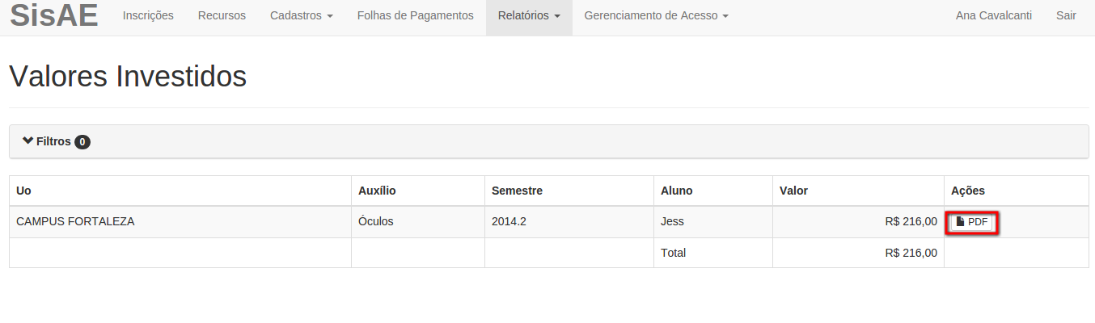Open the Folhas de Pagamentos page
Screen dimensions: 1095x323
point(416,16)
